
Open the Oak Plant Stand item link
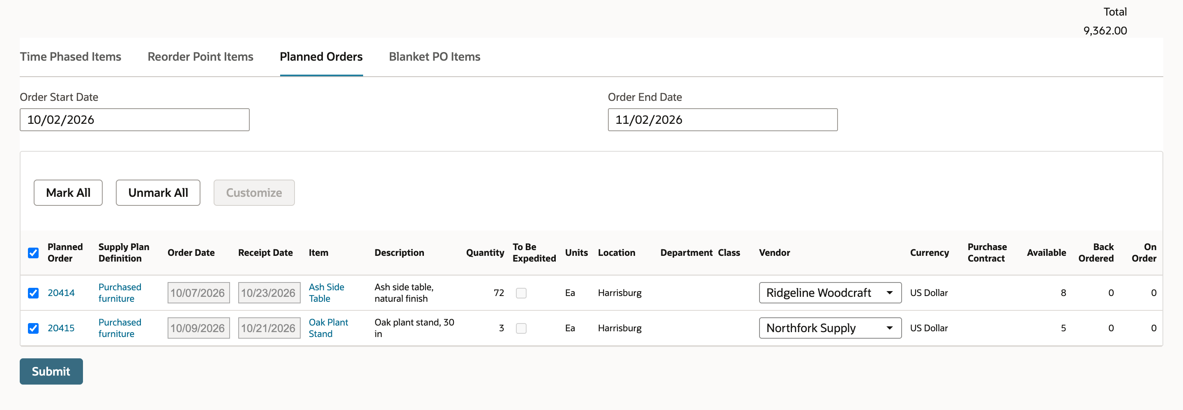[x=328, y=328]
